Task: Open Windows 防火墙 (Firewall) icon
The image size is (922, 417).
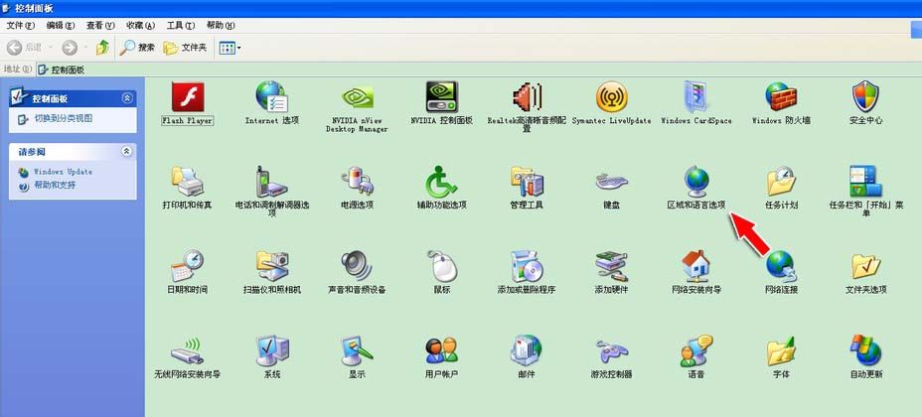Action: [781, 99]
